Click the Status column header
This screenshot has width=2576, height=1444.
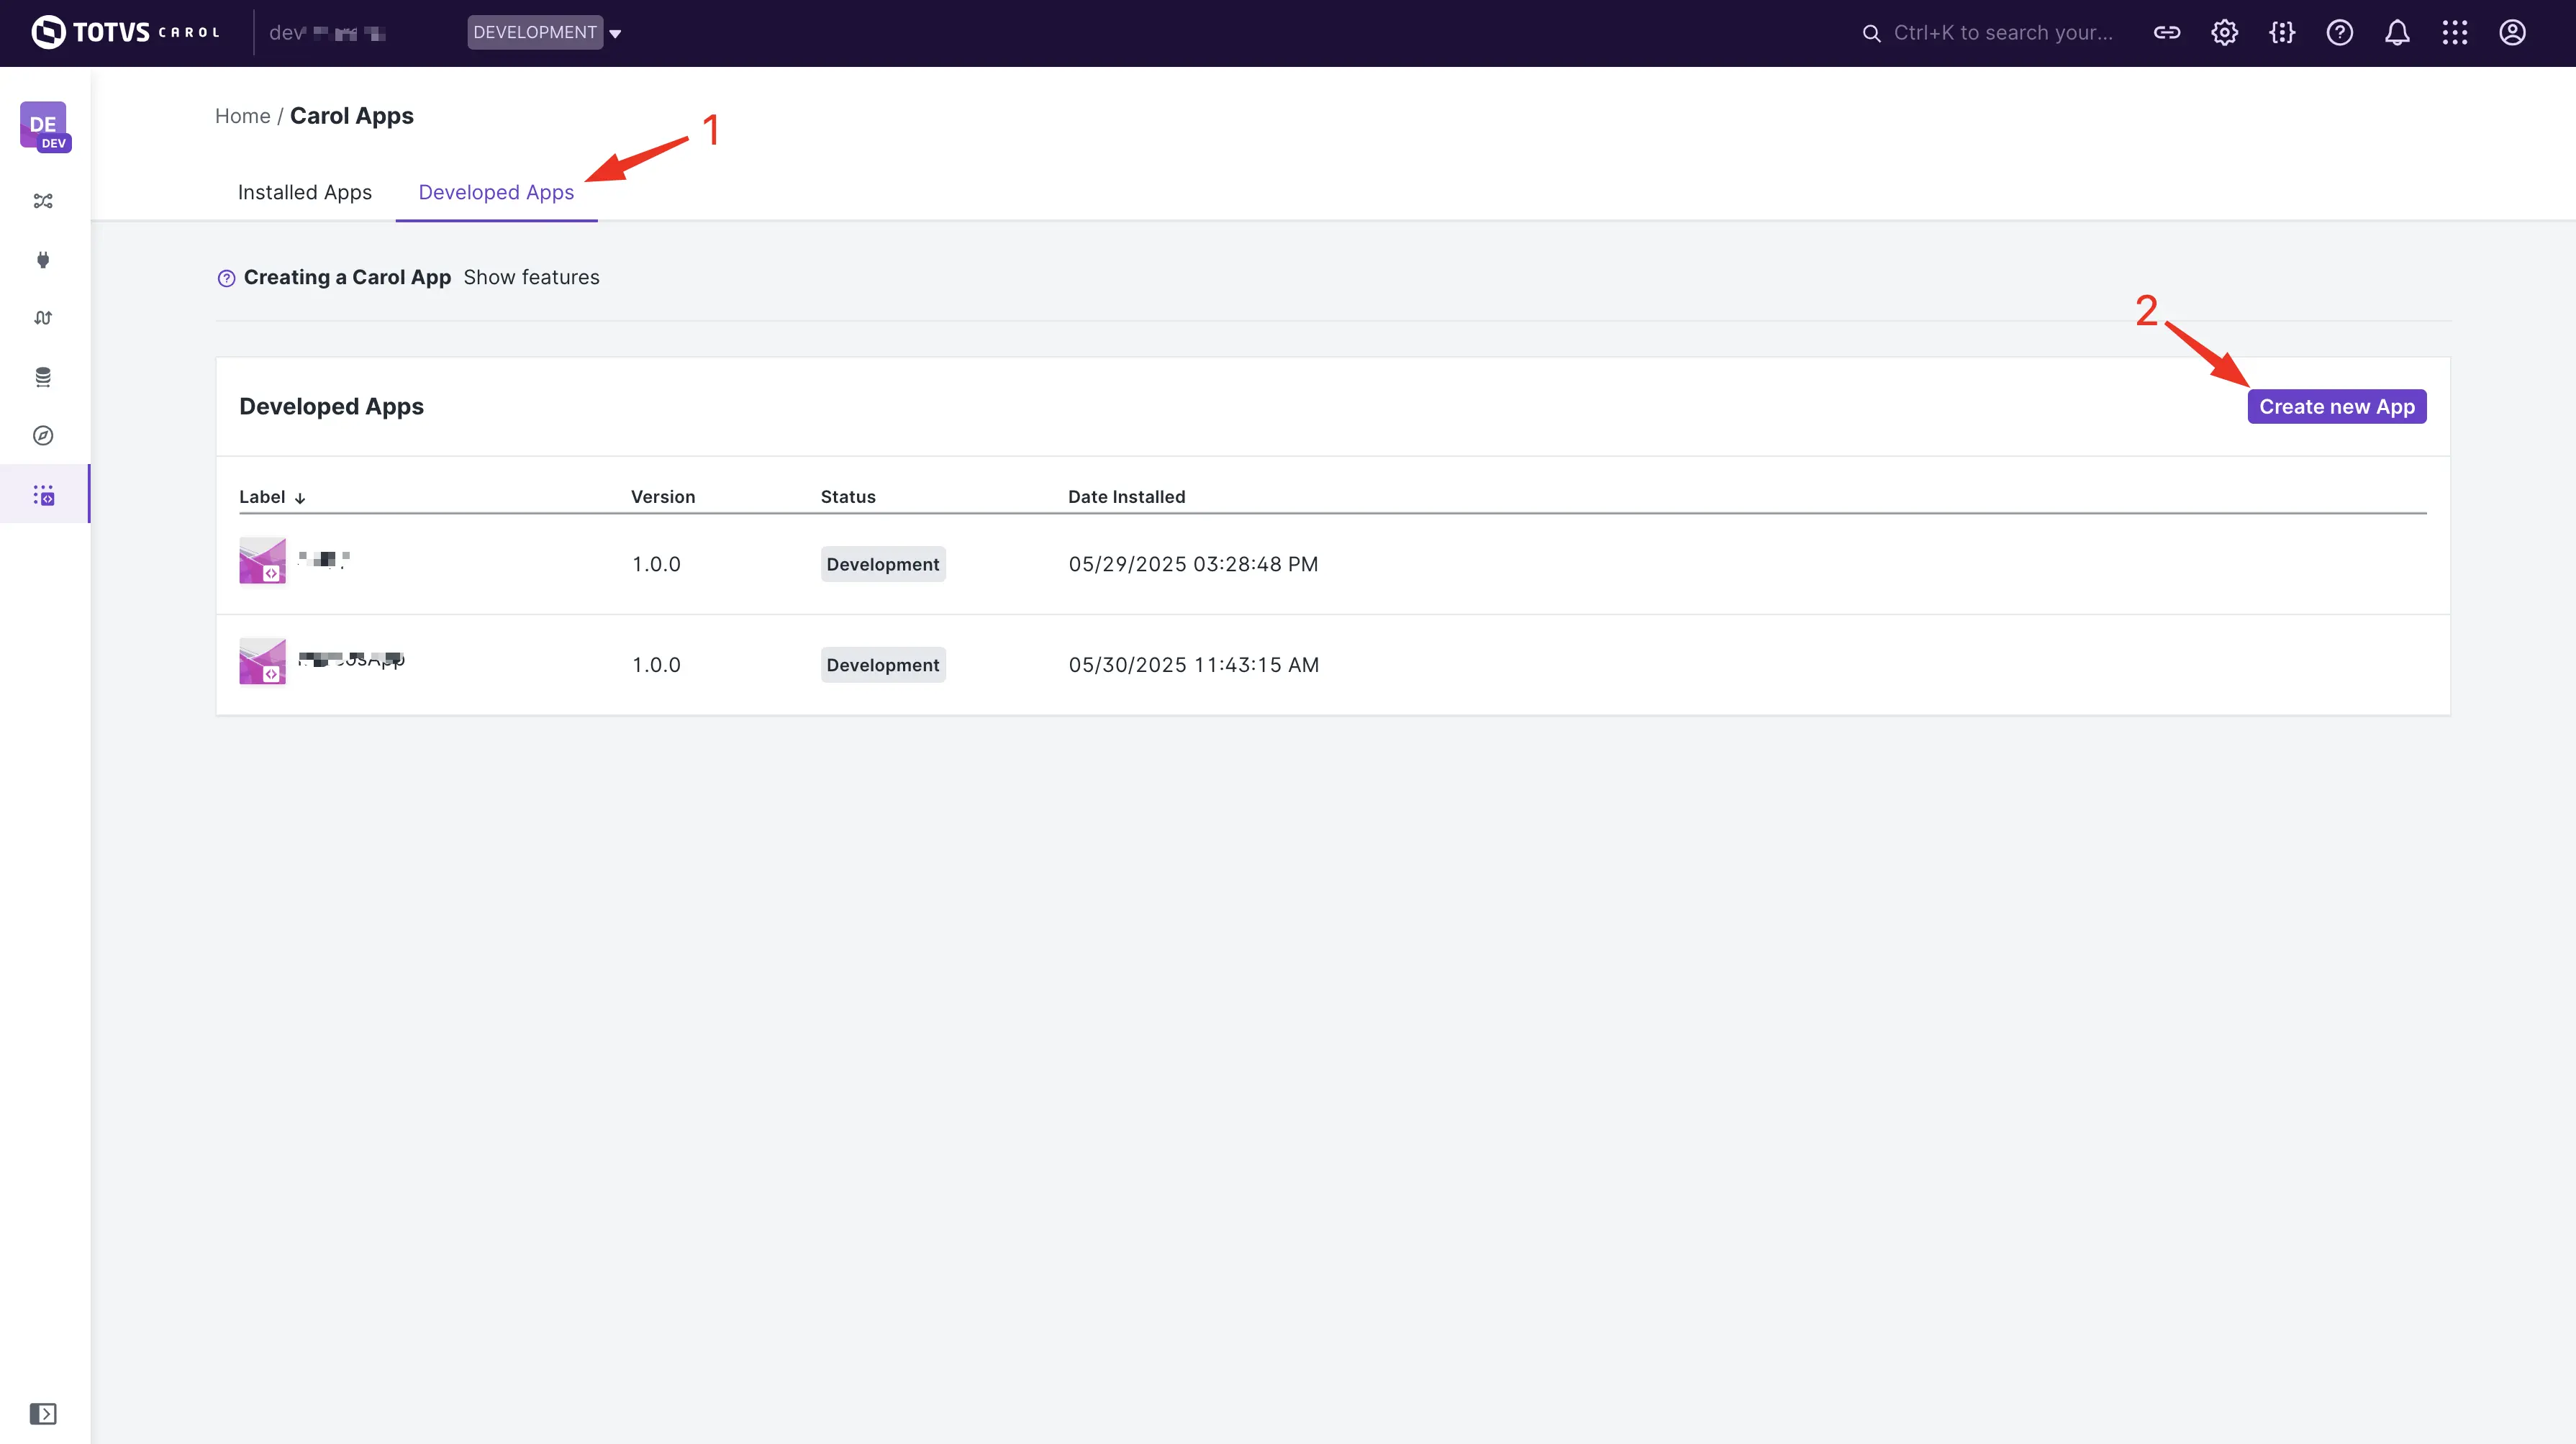tap(848, 497)
